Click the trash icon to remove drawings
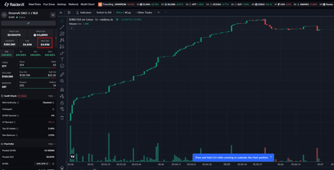The height and width of the screenshot is (170, 334). pos(62,118)
